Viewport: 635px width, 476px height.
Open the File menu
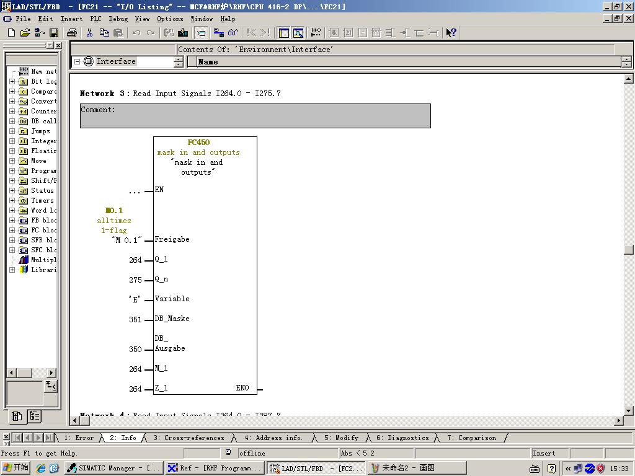click(23, 19)
